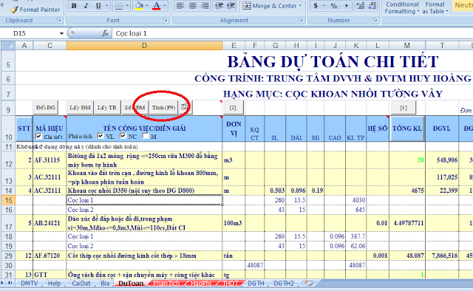The width and height of the screenshot is (473, 291).
Task: Increase indent of cell
Action: click(231, 6)
